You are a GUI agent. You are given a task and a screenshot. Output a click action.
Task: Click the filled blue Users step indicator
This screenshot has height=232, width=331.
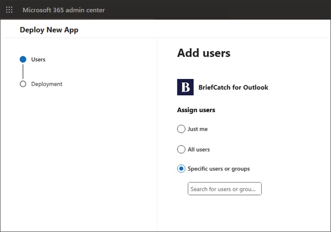(x=23, y=59)
